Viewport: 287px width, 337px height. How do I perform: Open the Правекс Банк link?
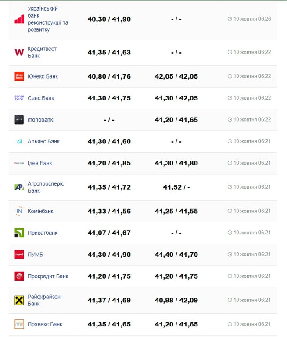pos(45,324)
